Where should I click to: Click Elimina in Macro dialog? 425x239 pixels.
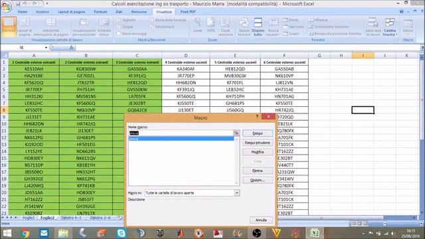coord(258,171)
